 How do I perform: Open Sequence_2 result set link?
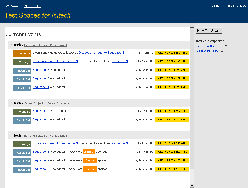41,160
